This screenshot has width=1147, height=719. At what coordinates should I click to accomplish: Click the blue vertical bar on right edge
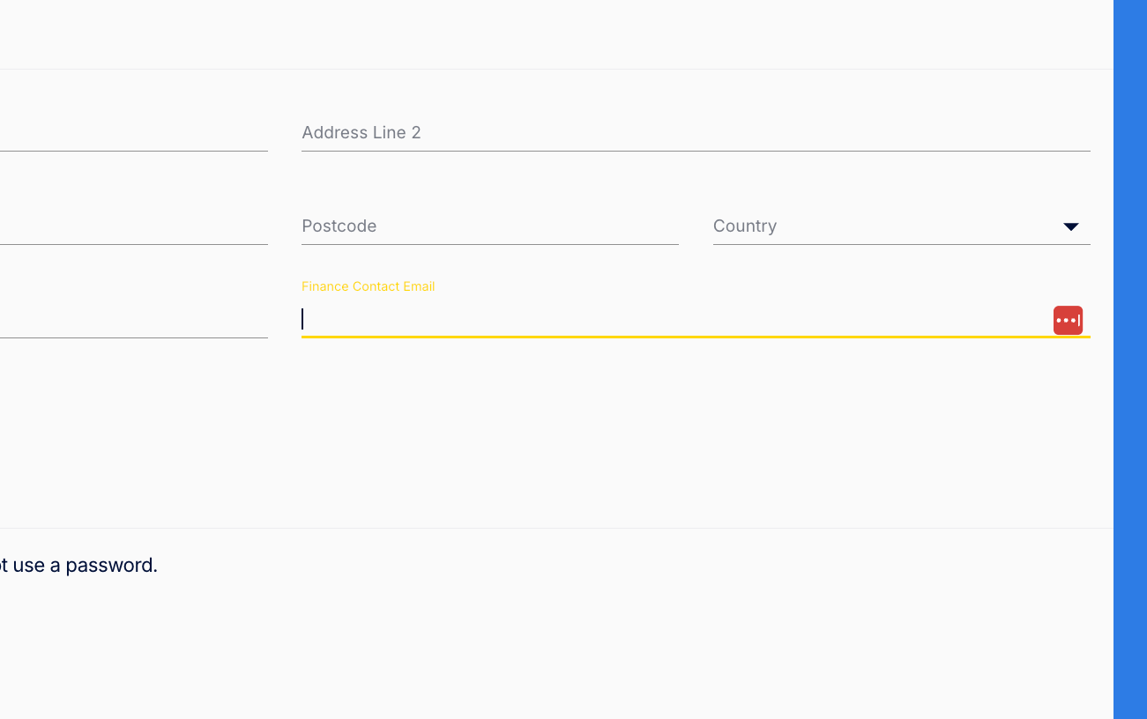coord(1130,359)
